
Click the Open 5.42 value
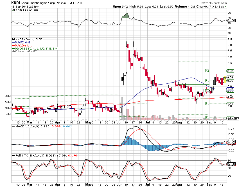[120, 6]
